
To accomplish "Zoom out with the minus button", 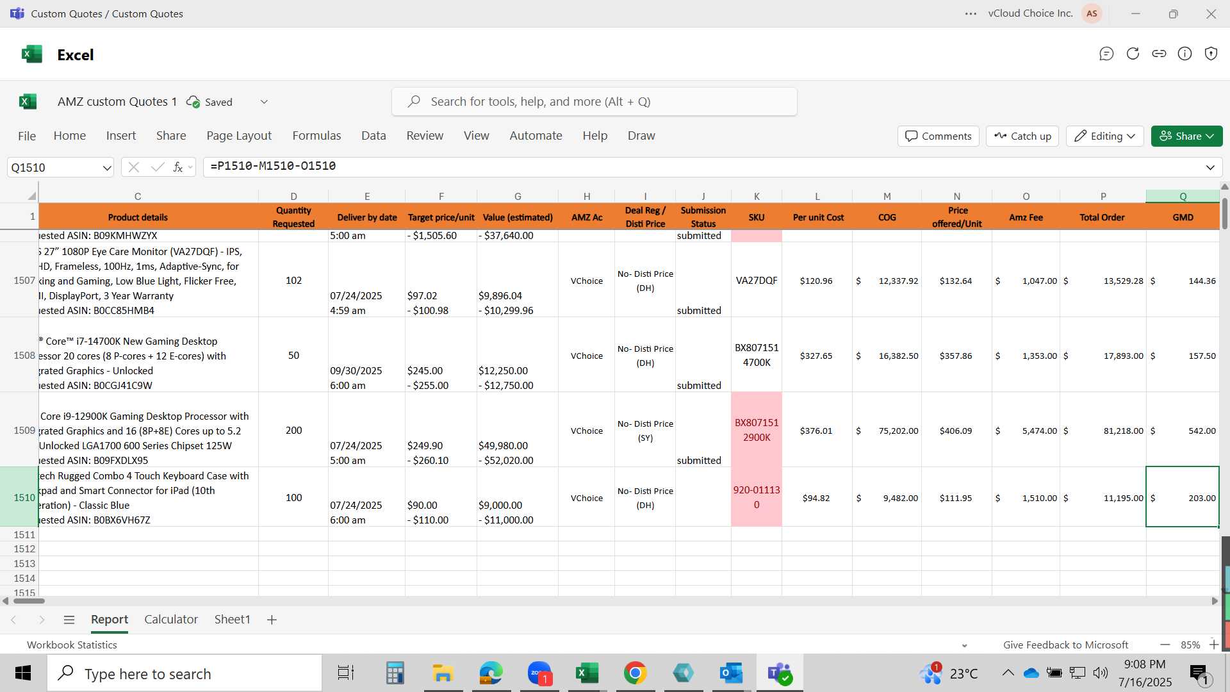I will pyautogui.click(x=1165, y=645).
